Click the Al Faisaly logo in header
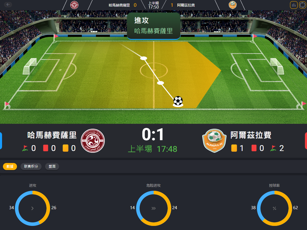 [x=74, y=5]
